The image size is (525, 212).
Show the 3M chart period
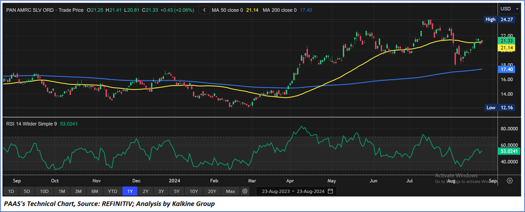coord(78,191)
